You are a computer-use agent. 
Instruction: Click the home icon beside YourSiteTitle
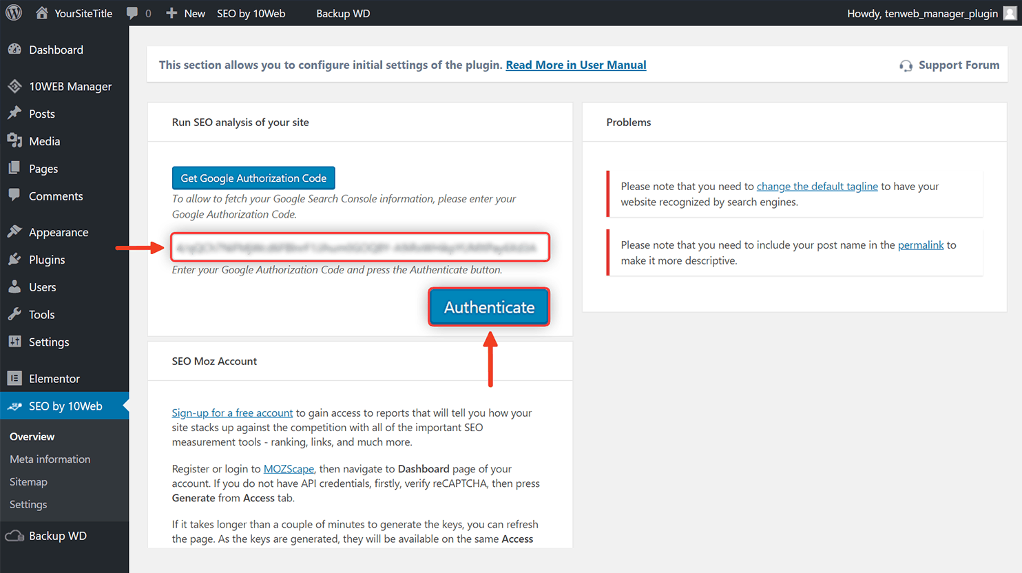click(x=42, y=13)
